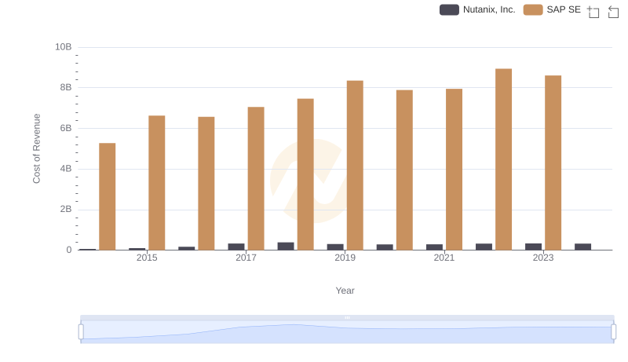Viewport: 628px width, 362px height.
Task: Click the SAP SE bar for 2023
Action: [553, 163]
